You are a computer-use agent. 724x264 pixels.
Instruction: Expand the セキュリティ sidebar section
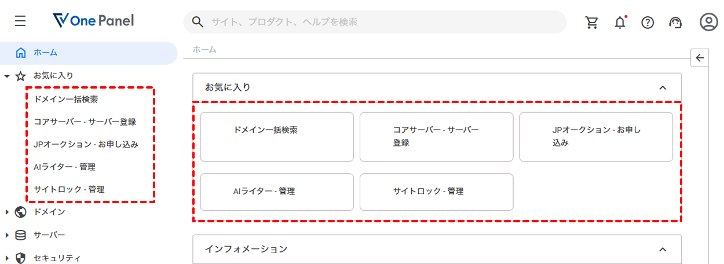(7, 258)
